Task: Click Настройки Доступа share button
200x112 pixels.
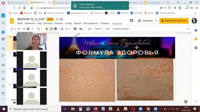Action: coord(174,21)
